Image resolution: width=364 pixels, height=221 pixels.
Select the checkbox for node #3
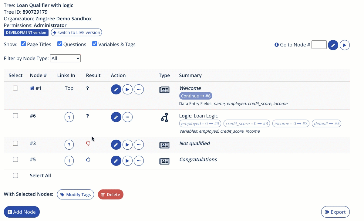point(15,143)
